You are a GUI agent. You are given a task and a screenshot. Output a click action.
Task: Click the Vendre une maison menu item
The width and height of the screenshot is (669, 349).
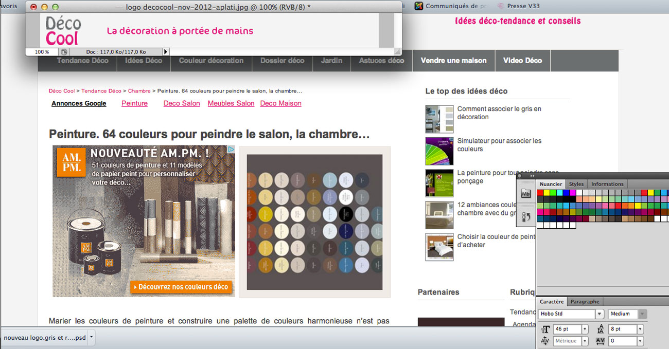453,61
